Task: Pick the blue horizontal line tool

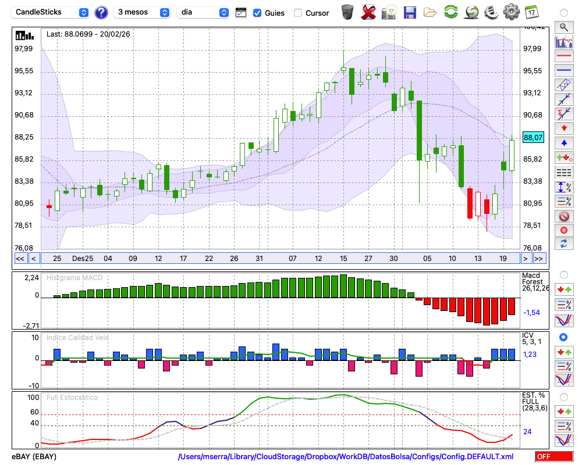Action: pos(564,70)
